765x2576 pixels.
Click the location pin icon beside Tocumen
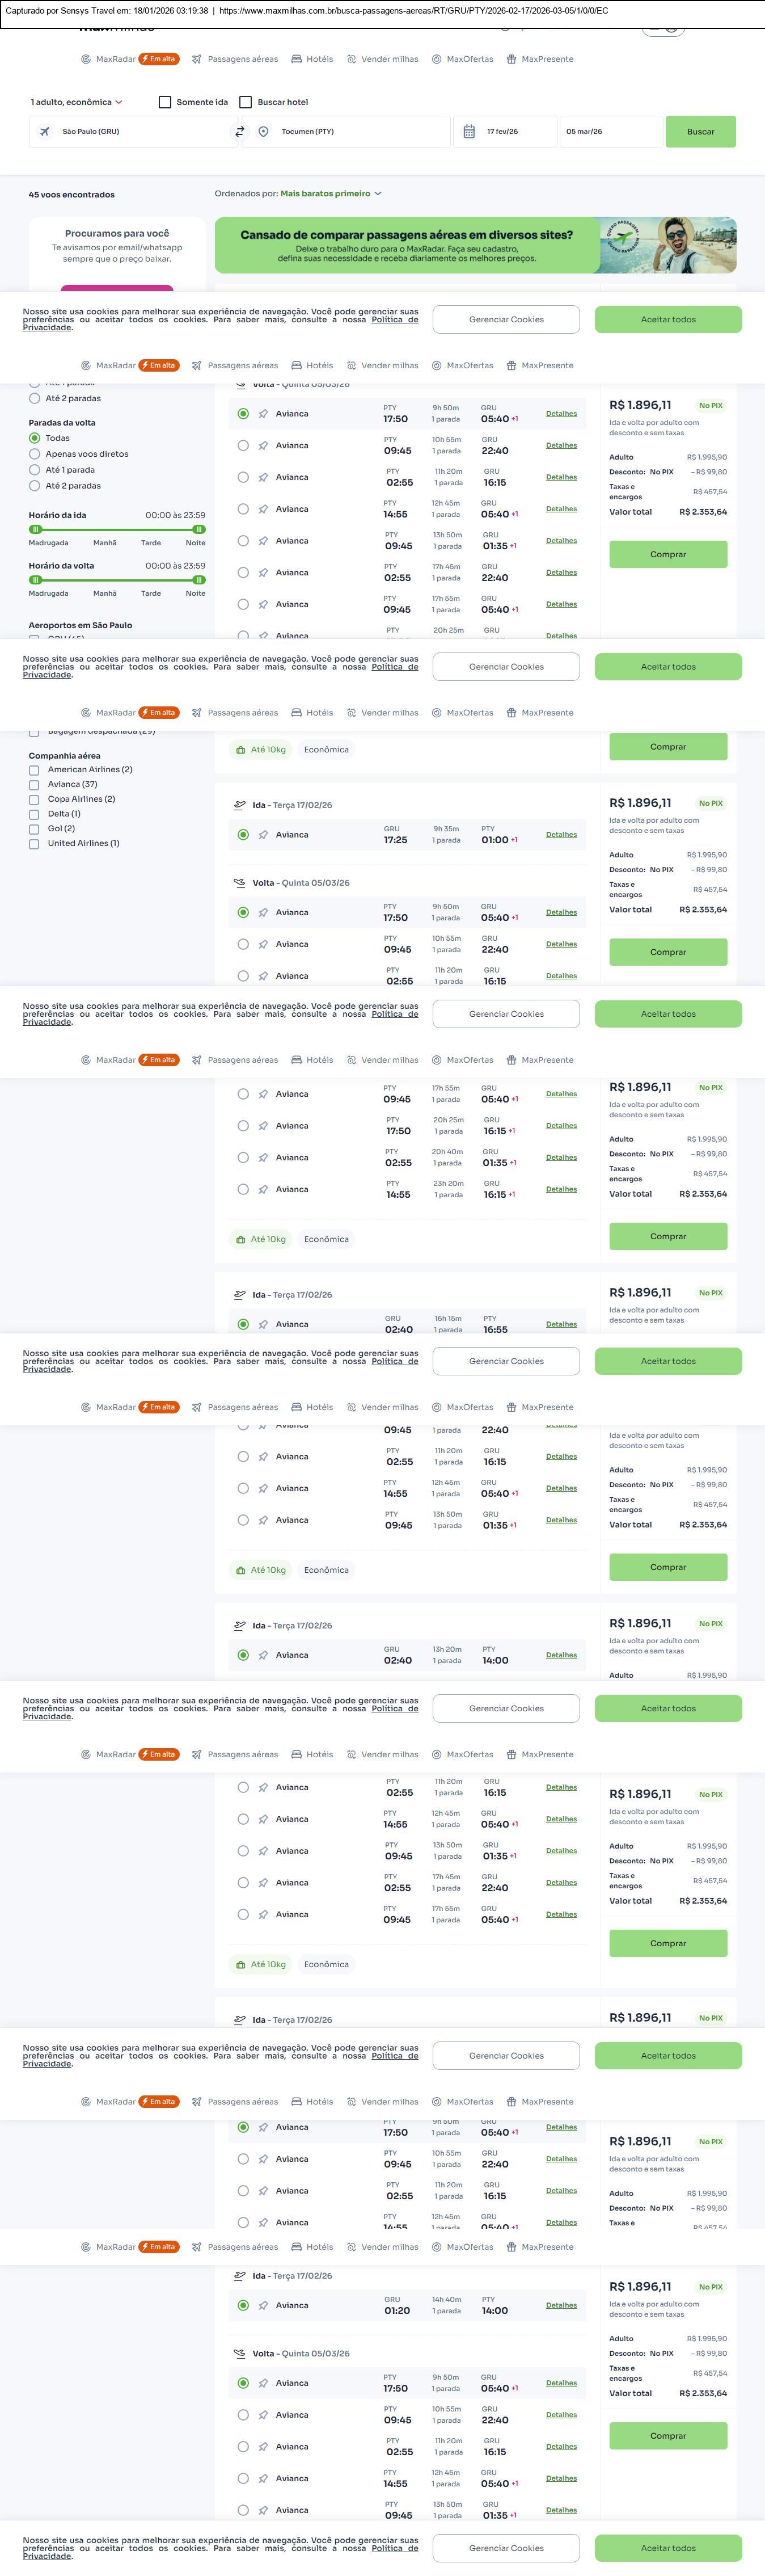(x=263, y=131)
